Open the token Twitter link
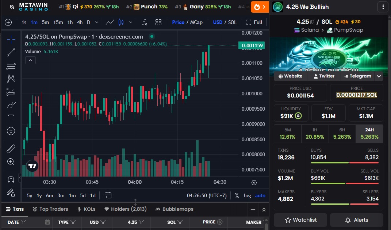 click(324, 76)
